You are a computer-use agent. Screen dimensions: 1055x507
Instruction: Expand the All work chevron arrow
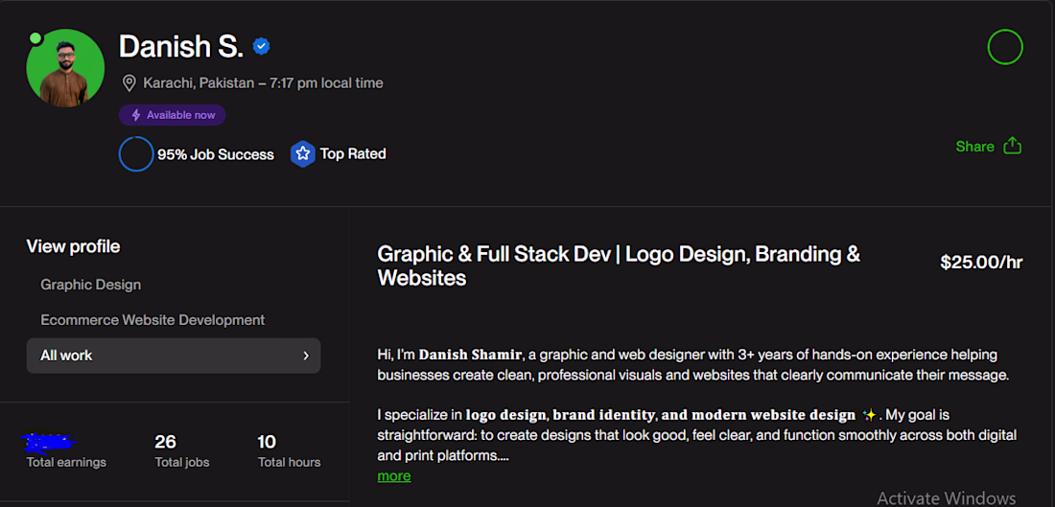[306, 356]
